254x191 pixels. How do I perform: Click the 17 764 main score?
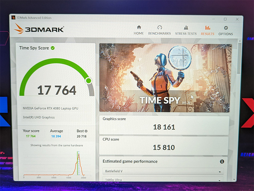pos(57,90)
